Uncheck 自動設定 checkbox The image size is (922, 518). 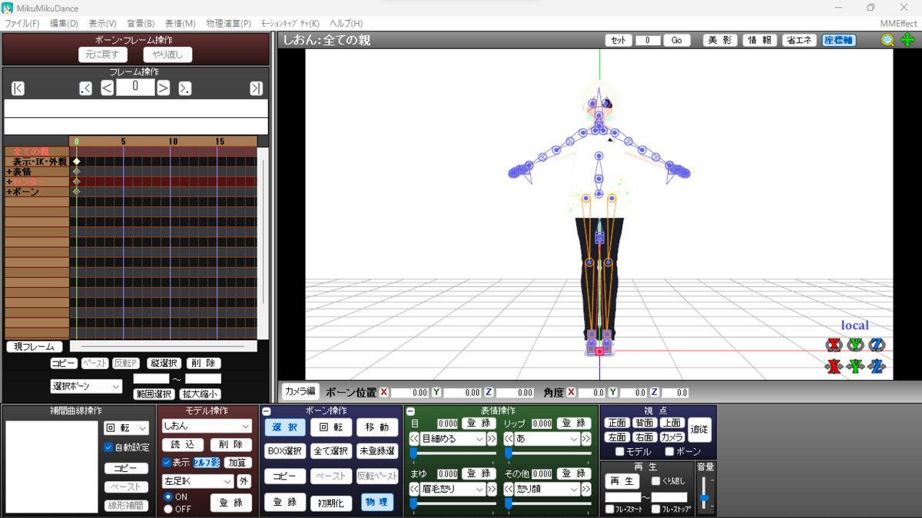click(108, 447)
